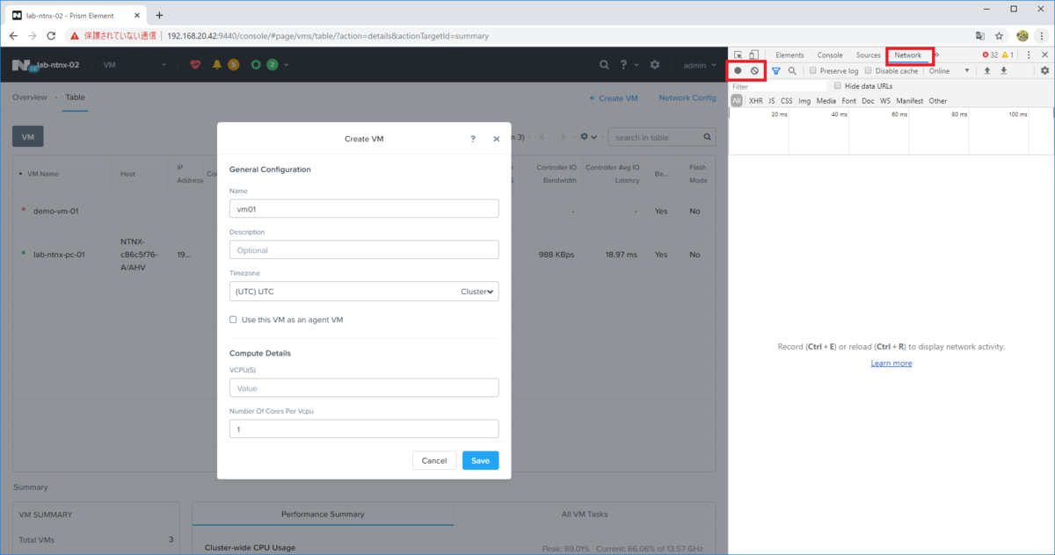Click the Number Of Cores Per Vcpu field

(364, 429)
